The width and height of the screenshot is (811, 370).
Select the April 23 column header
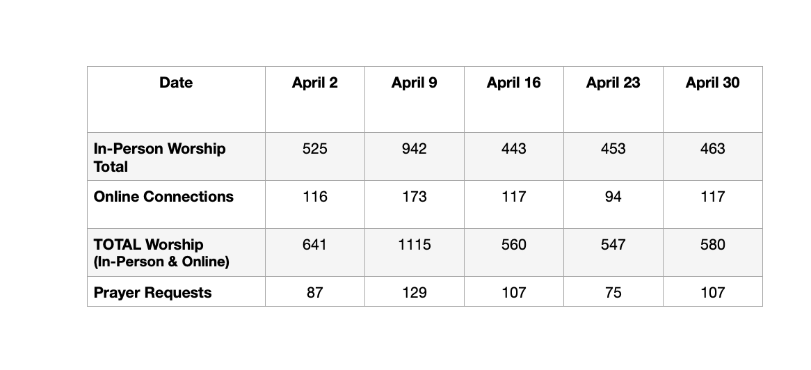tap(613, 99)
